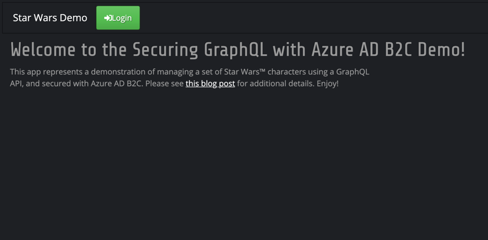Click the 'Login' text label in the navbar
The width and height of the screenshot is (488, 240).
[x=121, y=18]
